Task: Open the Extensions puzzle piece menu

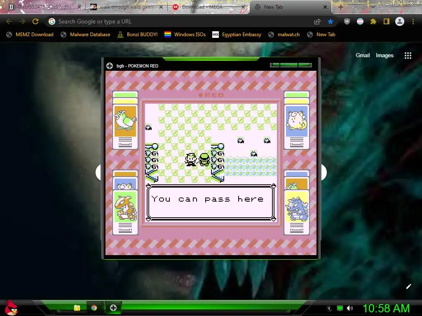Action: pyautogui.click(x=373, y=21)
